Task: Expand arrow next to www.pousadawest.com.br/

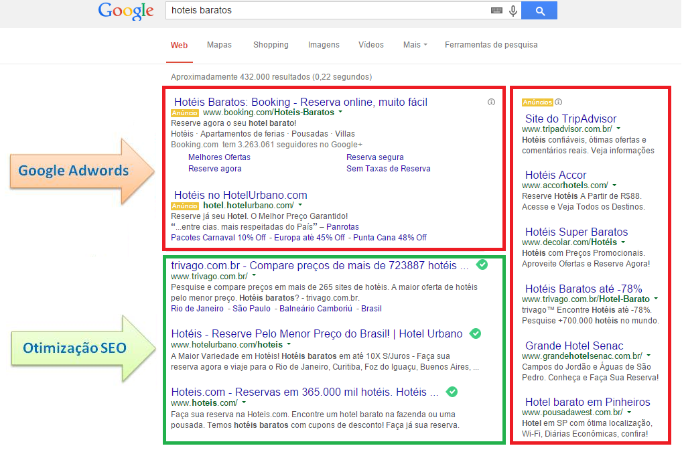Action: coord(629,412)
